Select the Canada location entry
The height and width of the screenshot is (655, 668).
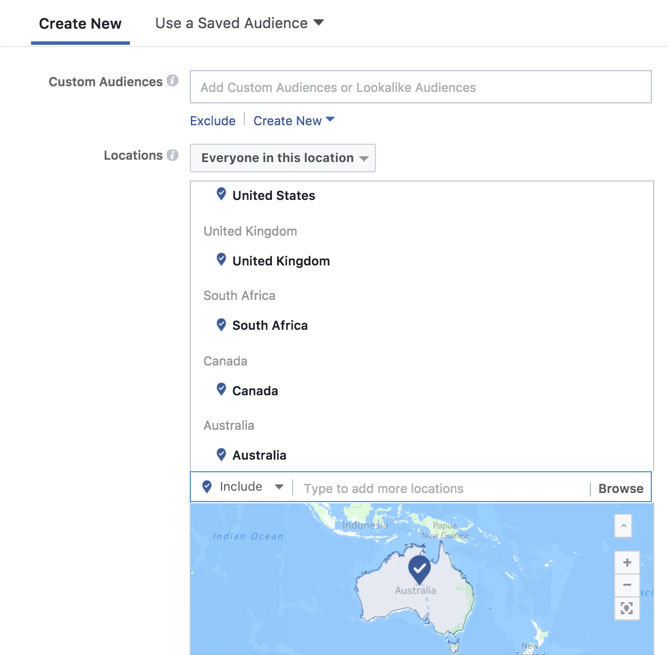[255, 391]
